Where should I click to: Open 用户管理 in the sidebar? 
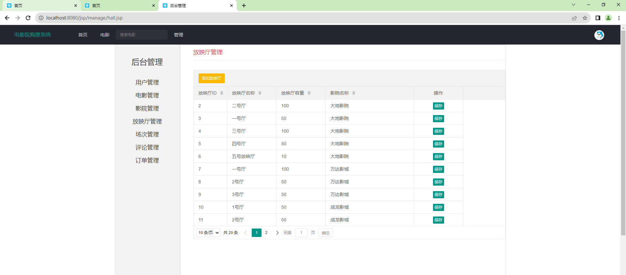(147, 83)
